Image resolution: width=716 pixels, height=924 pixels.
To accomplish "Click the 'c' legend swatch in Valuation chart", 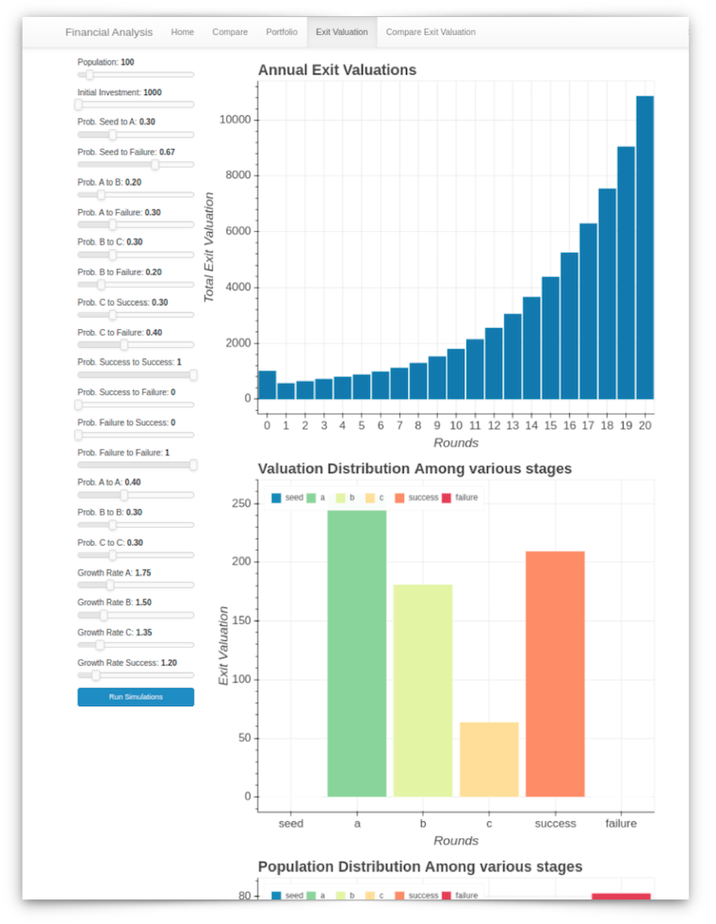I will tap(369, 498).
